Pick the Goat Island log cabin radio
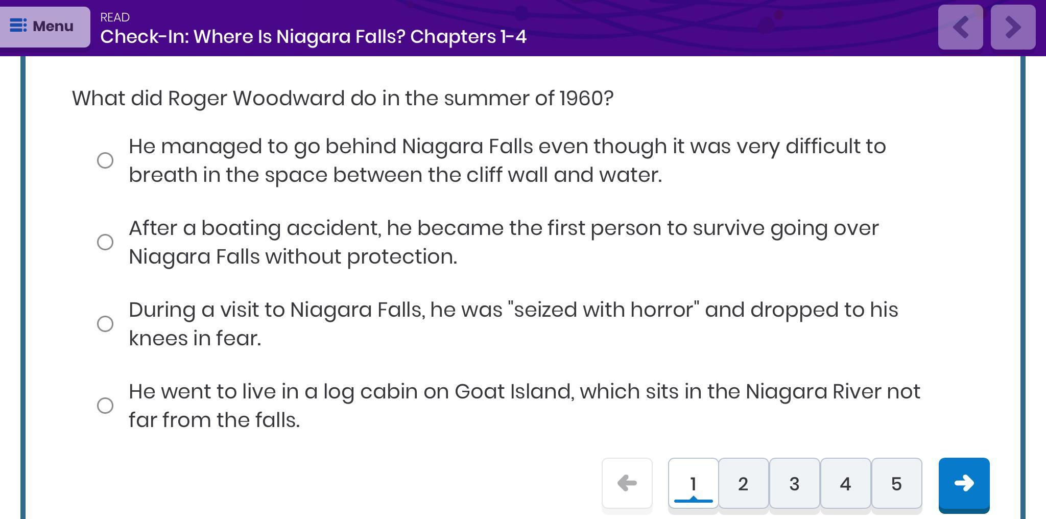The image size is (1046, 519). 105,406
